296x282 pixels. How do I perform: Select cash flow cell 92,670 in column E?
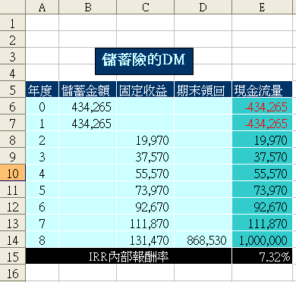coord(262,206)
